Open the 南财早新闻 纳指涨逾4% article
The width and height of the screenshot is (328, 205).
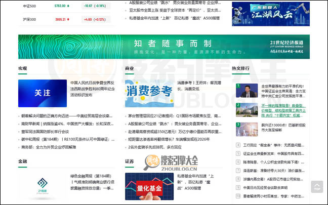click(67, 124)
